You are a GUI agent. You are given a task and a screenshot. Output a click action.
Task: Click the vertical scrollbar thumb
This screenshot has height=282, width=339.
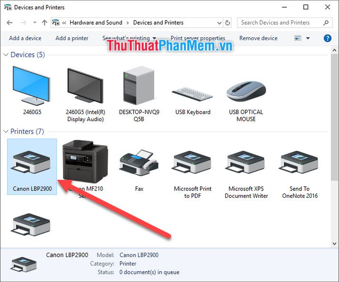point(335,117)
